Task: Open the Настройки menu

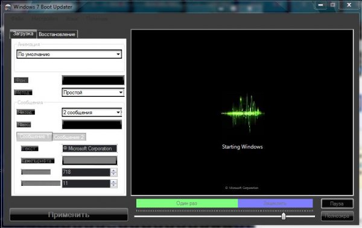Action: 45,19
